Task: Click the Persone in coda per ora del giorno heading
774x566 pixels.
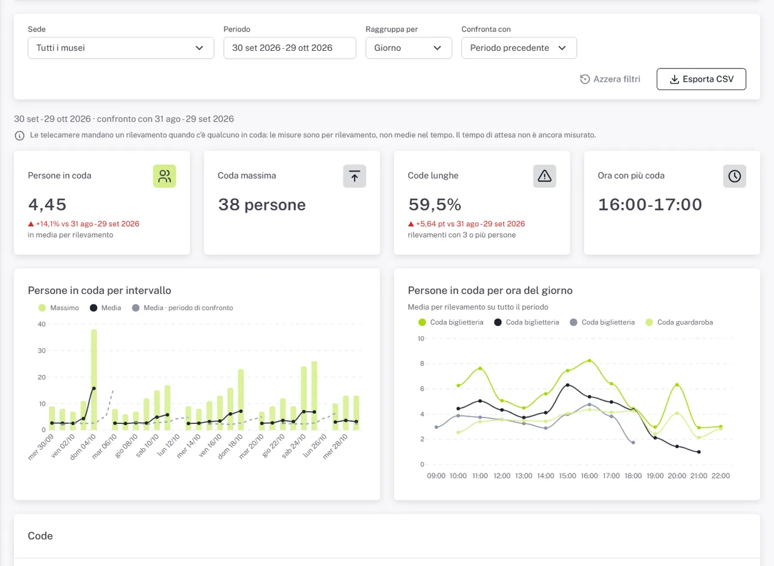Action: [x=490, y=290]
